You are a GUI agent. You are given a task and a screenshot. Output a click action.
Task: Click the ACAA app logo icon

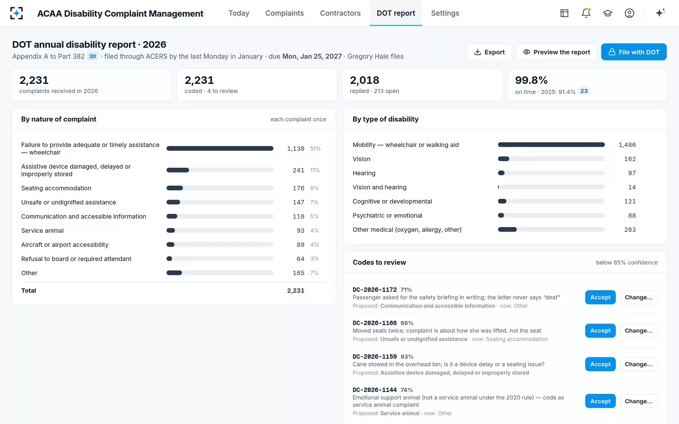[17, 13]
